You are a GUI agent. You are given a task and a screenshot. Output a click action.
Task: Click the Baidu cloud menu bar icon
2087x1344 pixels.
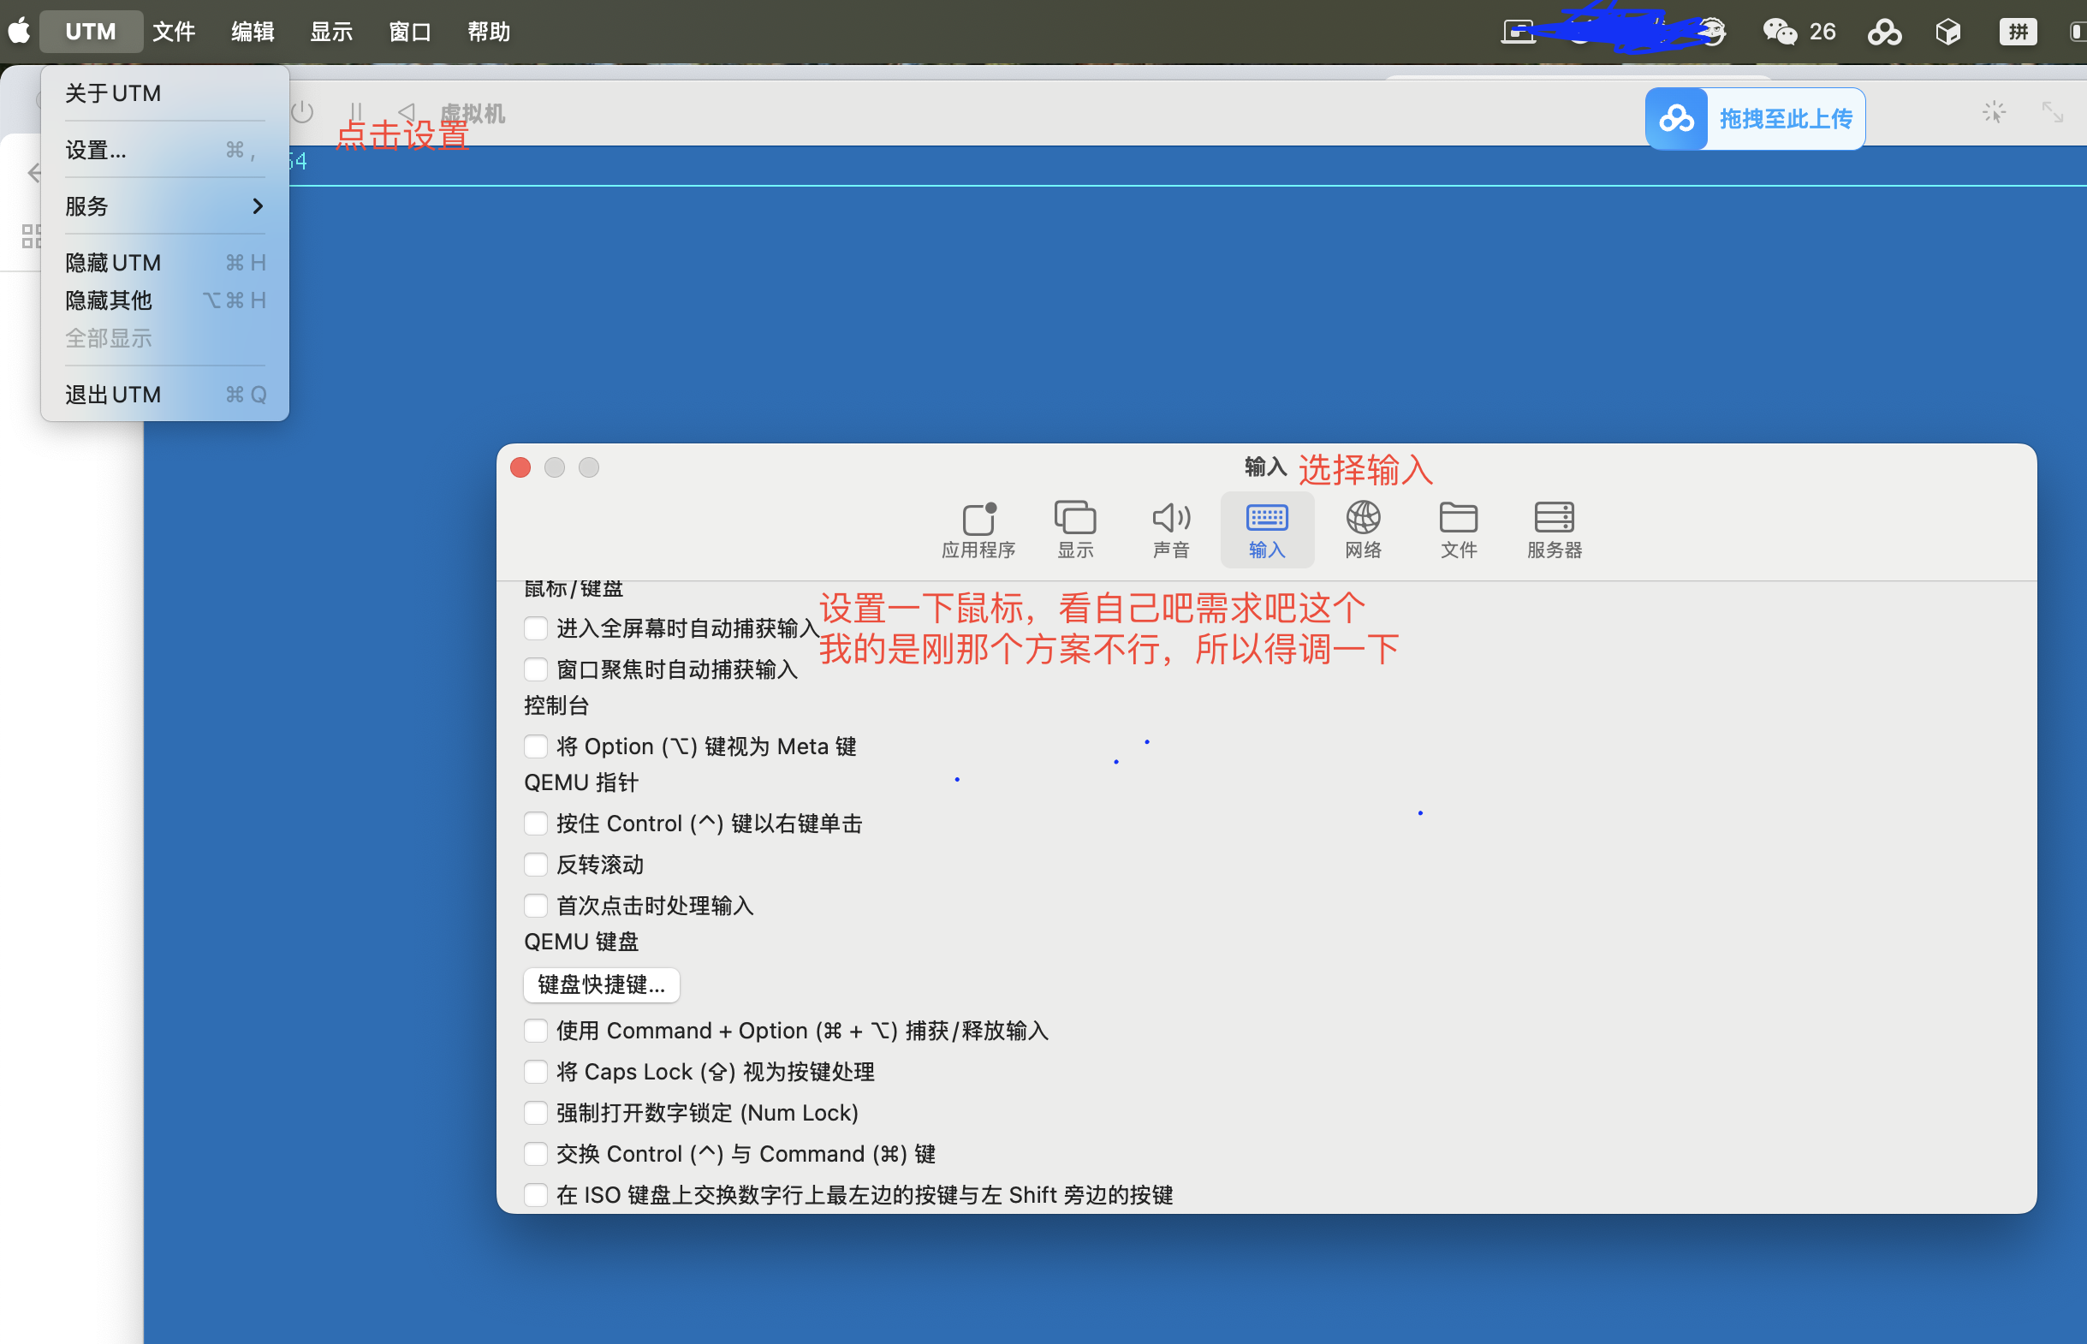coord(1885,33)
